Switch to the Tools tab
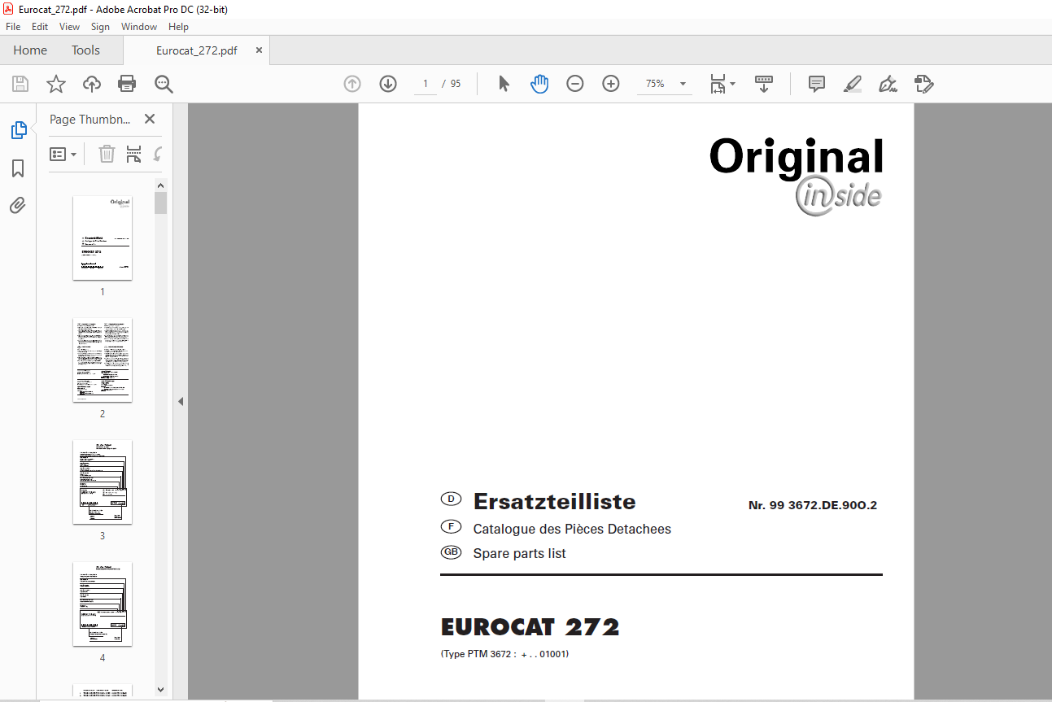Image resolution: width=1052 pixels, height=702 pixels. click(x=85, y=50)
